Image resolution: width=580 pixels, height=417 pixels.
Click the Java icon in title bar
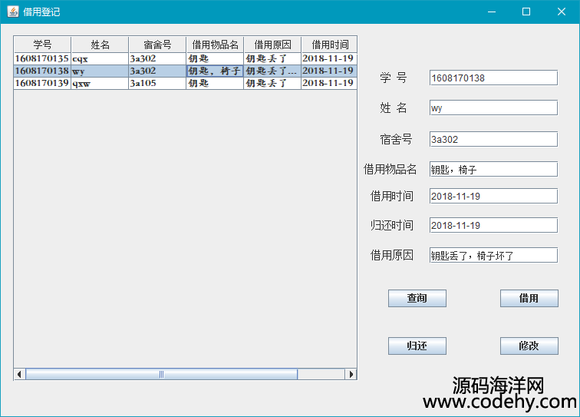[13, 12]
